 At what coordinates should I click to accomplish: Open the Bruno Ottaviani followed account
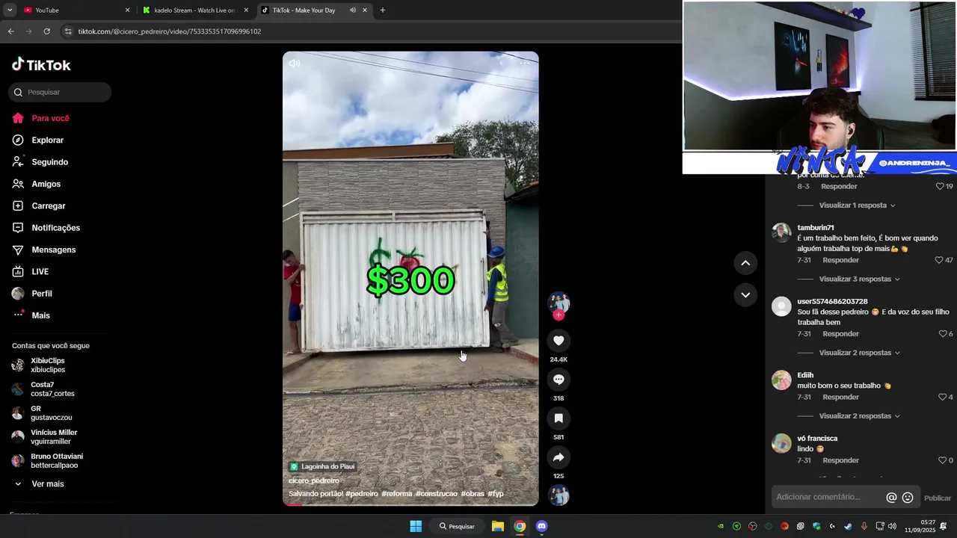tap(48, 461)
